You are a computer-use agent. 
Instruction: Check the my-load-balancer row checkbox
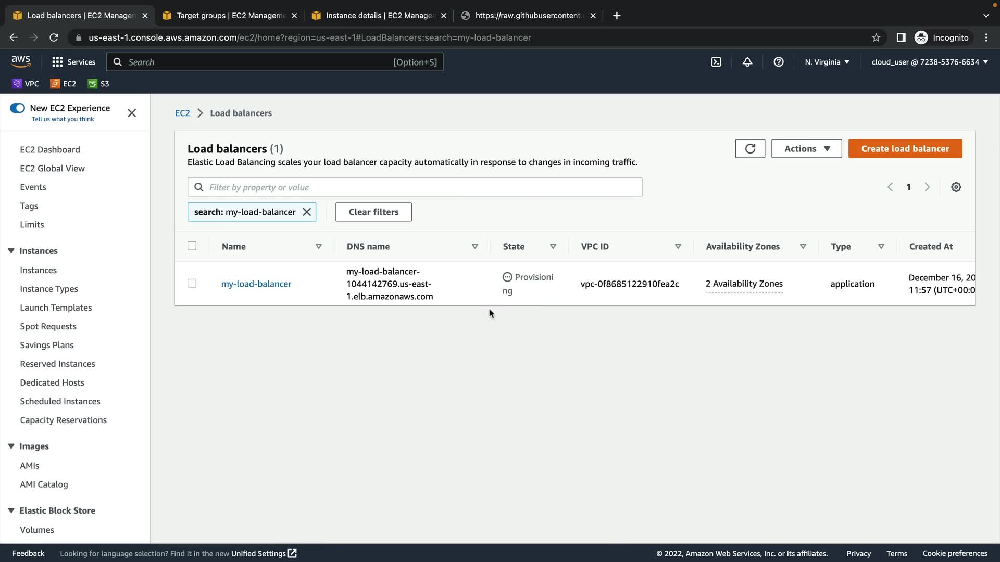pos(192,284)
